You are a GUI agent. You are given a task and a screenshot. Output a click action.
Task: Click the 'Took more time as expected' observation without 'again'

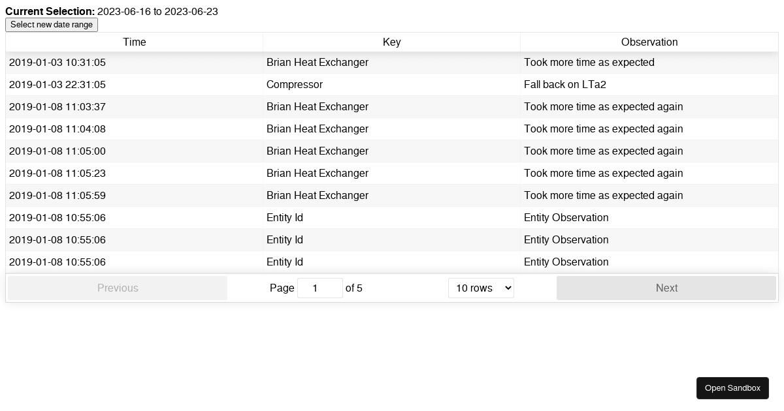[x=649, y=63]
